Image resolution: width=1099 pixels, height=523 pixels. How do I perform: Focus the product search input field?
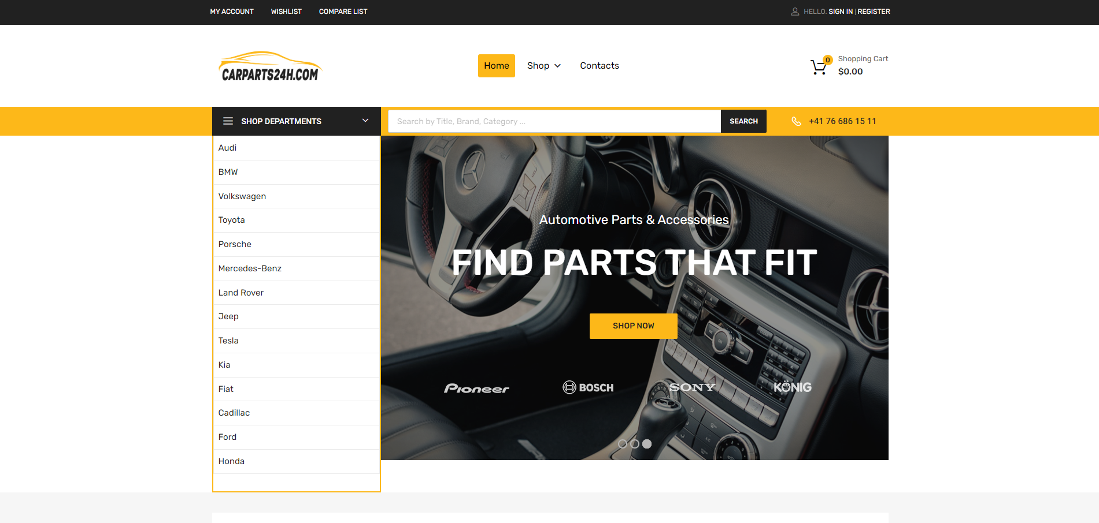click(x=554, y=121)
